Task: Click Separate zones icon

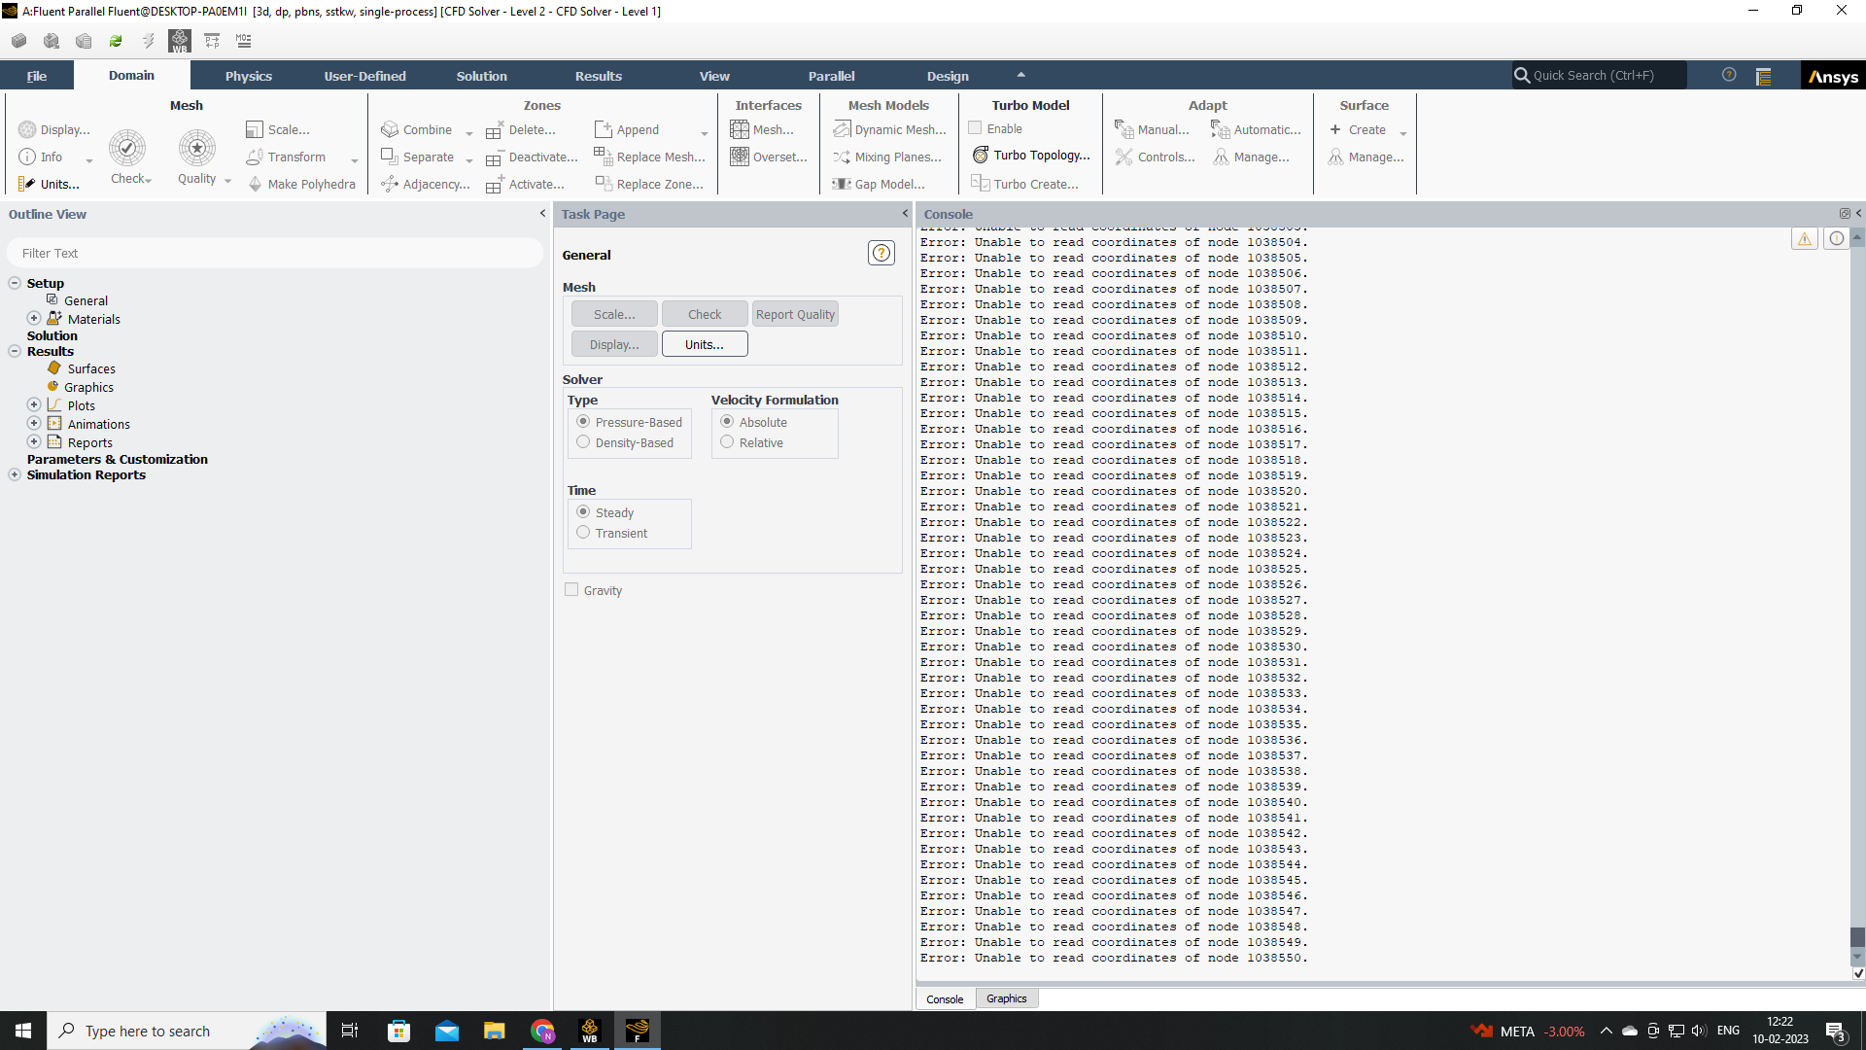Action: click(x=389, y=157)
